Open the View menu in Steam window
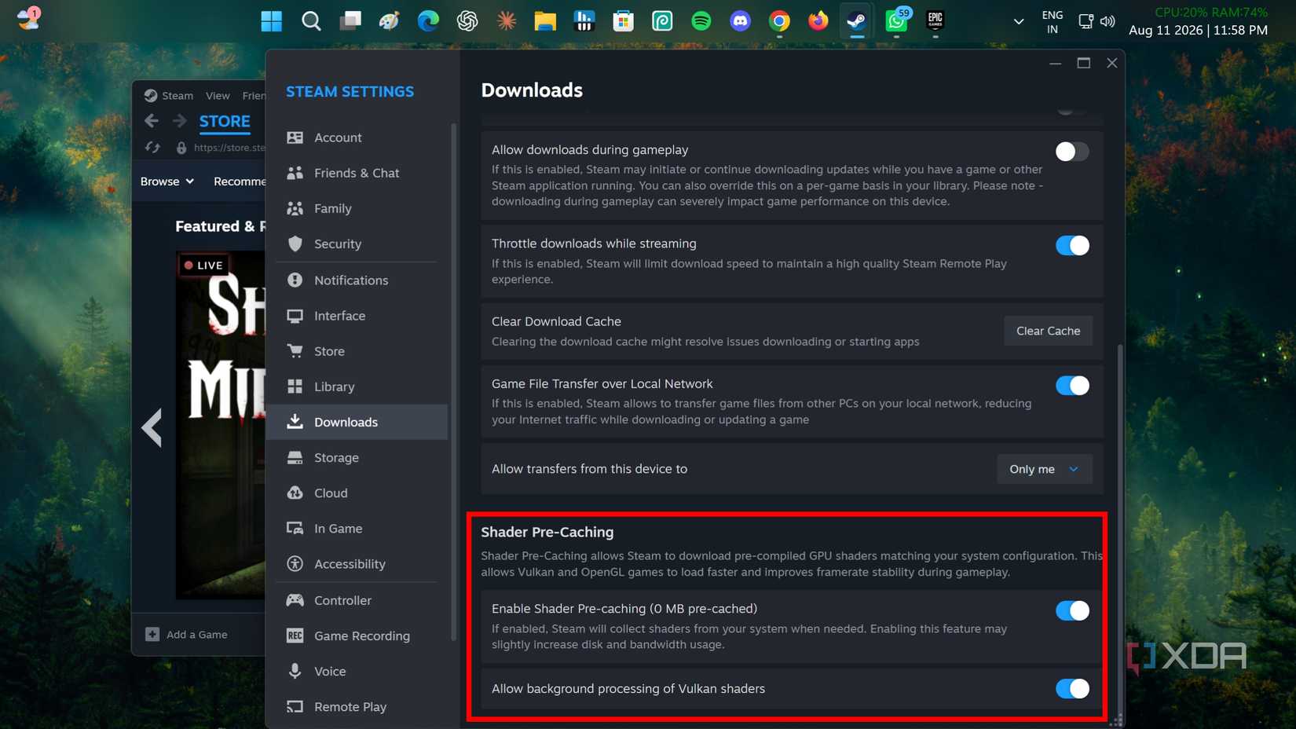The height and width of the screenshot is (729, 1296). coord(218,96)
